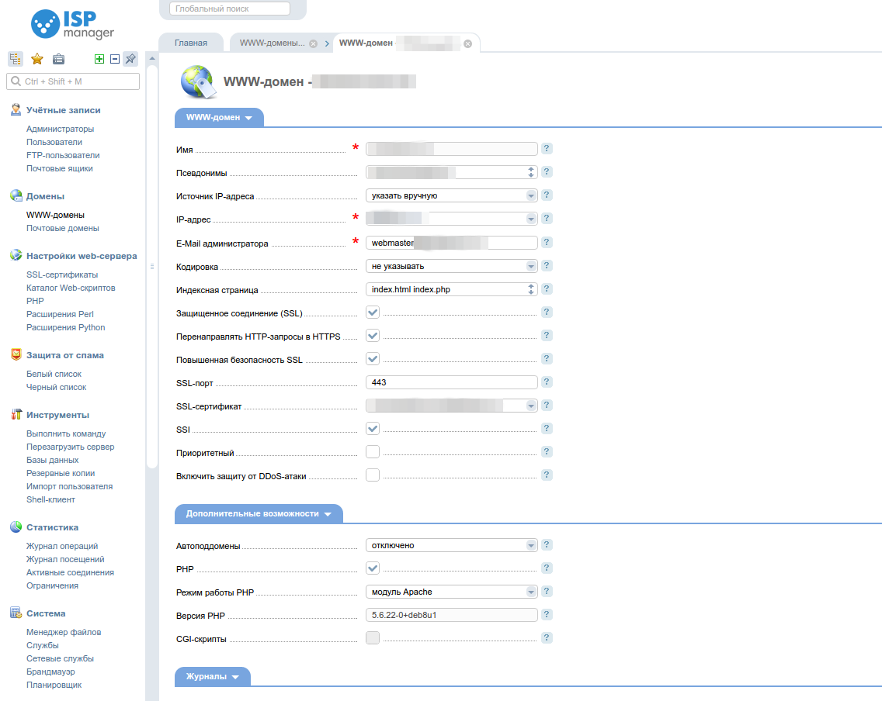The image size is (882, 701).
Task: Open the clipboard icon in sidebar toolbar
Action: [58, 59]
